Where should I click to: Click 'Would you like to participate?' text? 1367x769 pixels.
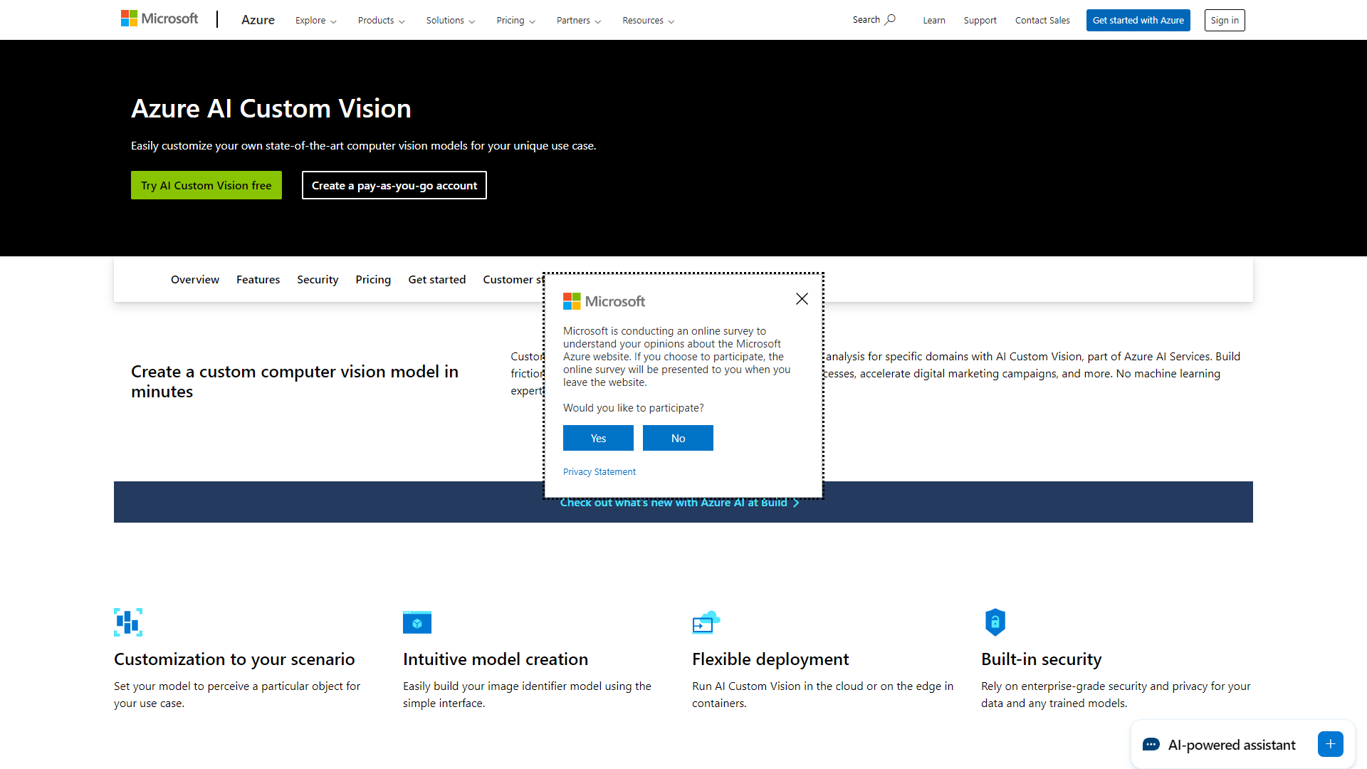[634, 408]
